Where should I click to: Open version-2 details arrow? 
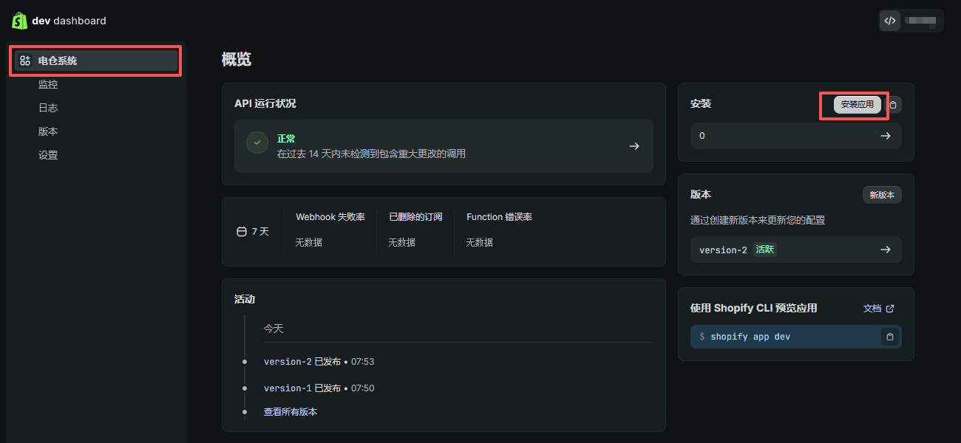886,250
